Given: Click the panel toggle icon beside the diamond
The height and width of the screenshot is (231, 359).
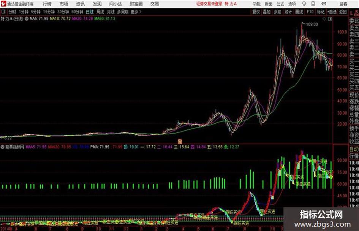Looking at the screenshot, I should click(330, 19).
